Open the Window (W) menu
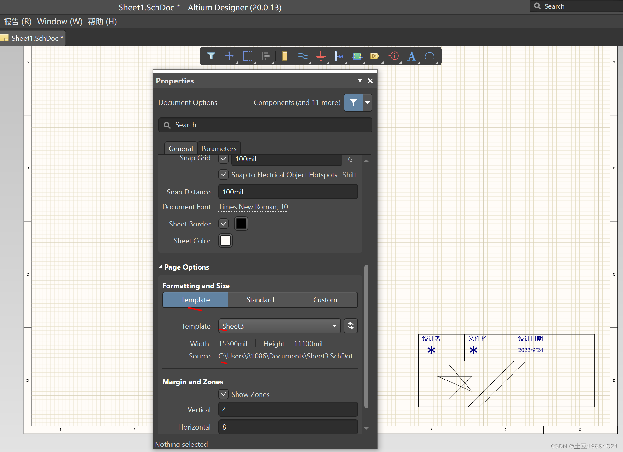 coord(59,22)
